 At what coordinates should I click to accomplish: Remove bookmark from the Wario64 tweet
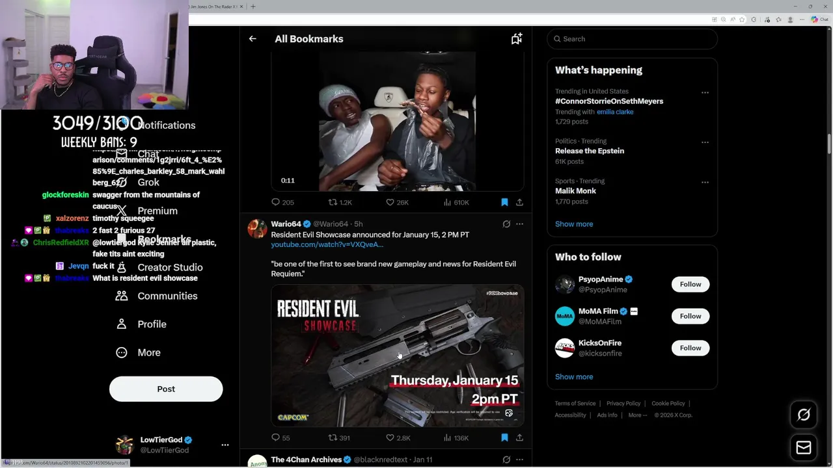coord(504,437)
